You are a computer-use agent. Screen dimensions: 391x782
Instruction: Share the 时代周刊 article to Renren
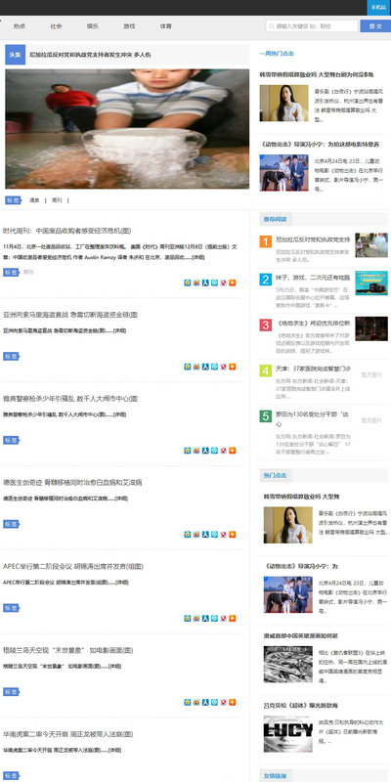(205, 282)
